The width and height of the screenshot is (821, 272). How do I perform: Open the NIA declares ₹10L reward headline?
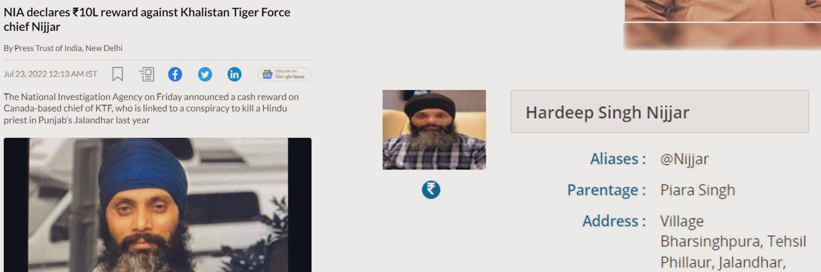(x=147, y=20)
